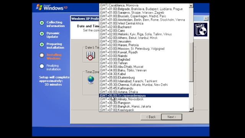
Task: Select (GMT+07:00) Krasnoyarsk
Action: pyautogui.click(x=144, y=110)
